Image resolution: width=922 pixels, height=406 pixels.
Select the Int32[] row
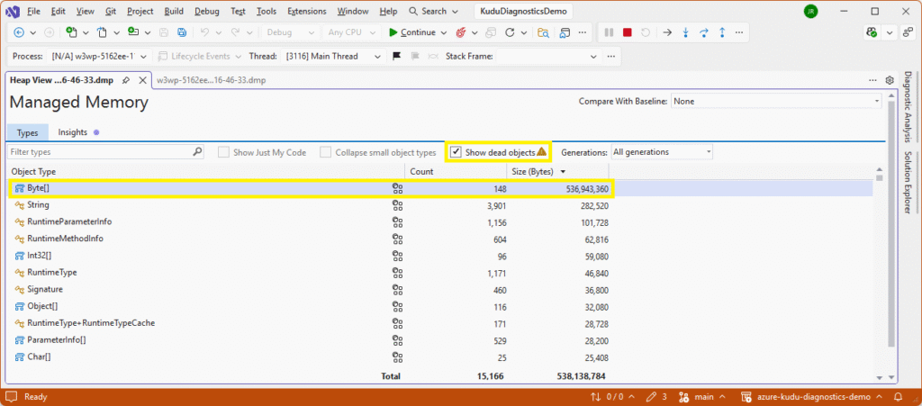439,256
